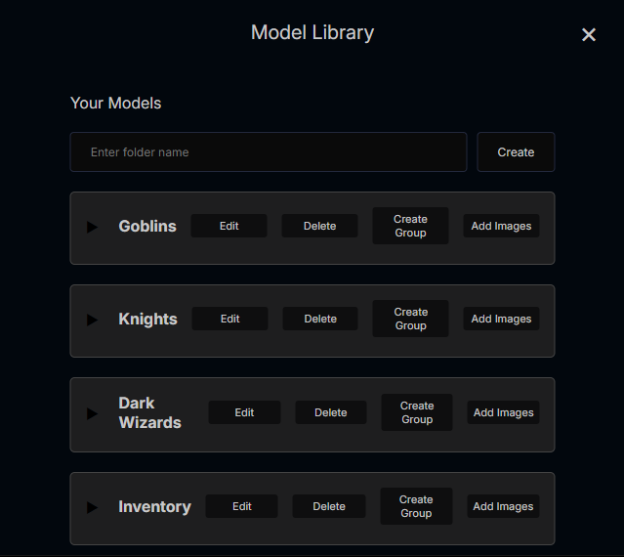Expand the Dark Wizards folder arrow
The image size is (624, 557).
[x=93, y=413]
